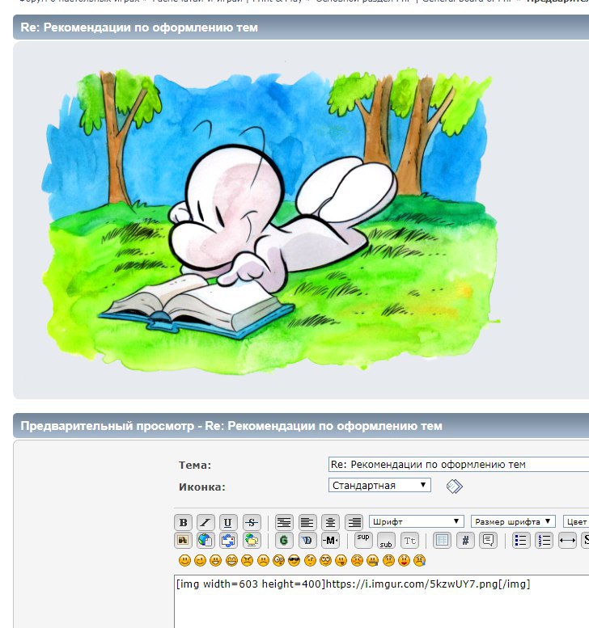589x628 pixels.
Task: Insert the crying emoticon
Action: click(419, 560)
